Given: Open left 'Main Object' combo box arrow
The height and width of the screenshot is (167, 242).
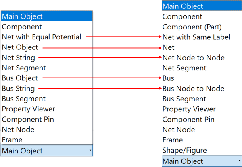Looking at the screenshot, I should click(x=90, y=151).
